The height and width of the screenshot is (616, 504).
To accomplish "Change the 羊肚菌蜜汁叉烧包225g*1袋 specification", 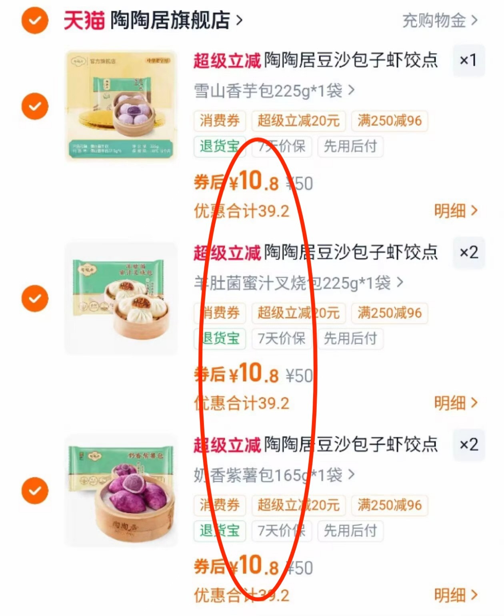I will tap(299, 283).
